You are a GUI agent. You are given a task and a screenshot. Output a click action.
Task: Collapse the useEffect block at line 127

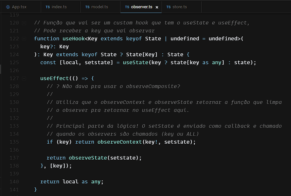click(x=24, y=79)
